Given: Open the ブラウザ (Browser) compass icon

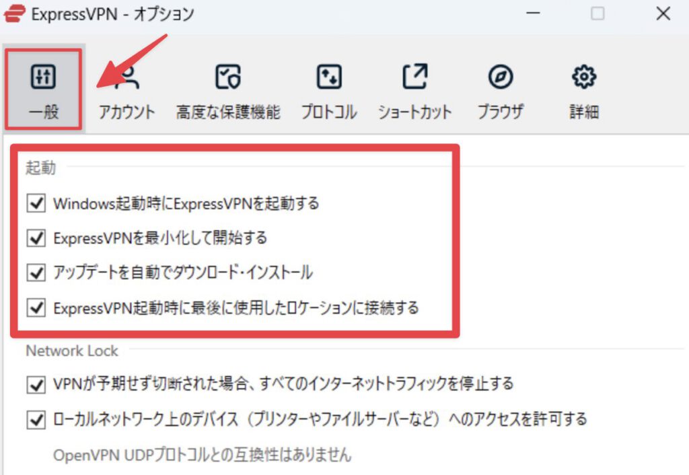Looking at the screenshot, I should click(x=501, y=76).
